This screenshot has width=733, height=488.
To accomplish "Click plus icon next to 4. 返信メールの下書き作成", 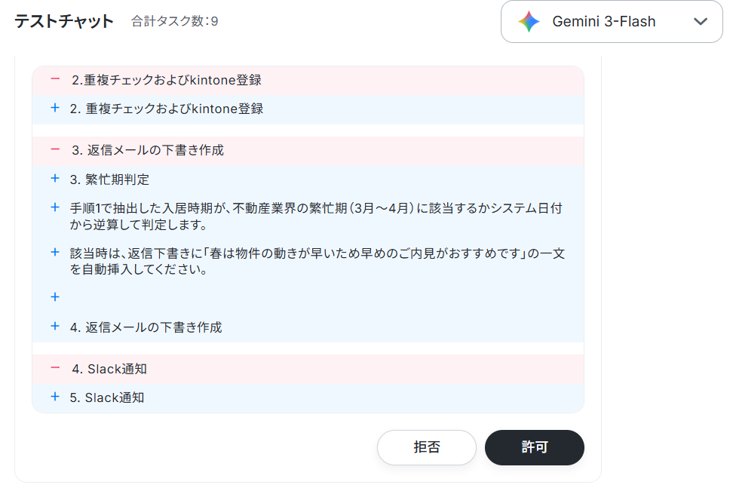I will click(x=55, y=327).
